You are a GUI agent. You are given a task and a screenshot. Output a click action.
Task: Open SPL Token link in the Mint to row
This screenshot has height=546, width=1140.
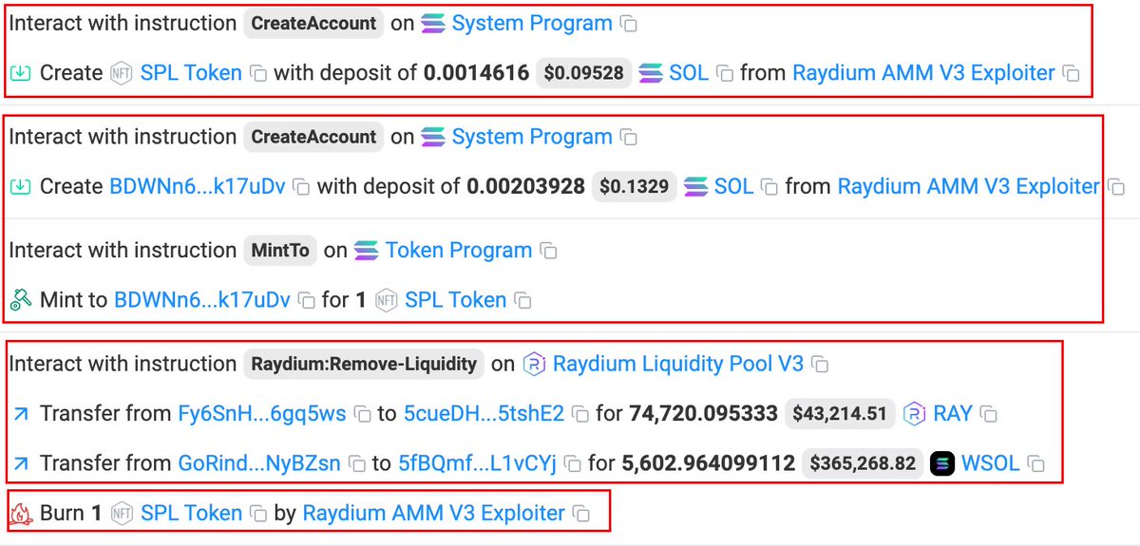455,300
